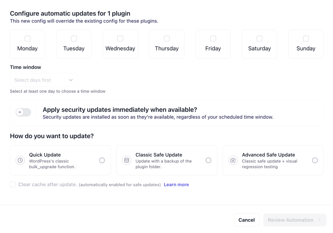Select the Quick Update radio button
Screen dimensions: 333x233
(102, 160)
